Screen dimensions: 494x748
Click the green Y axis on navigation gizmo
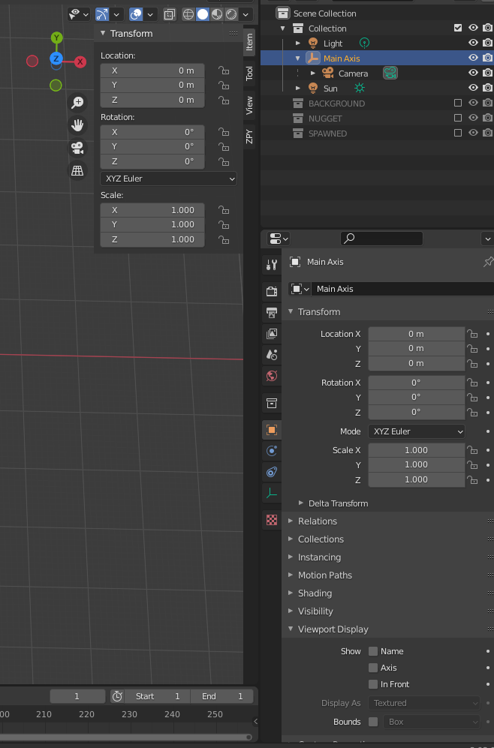[x=56, y=38]
